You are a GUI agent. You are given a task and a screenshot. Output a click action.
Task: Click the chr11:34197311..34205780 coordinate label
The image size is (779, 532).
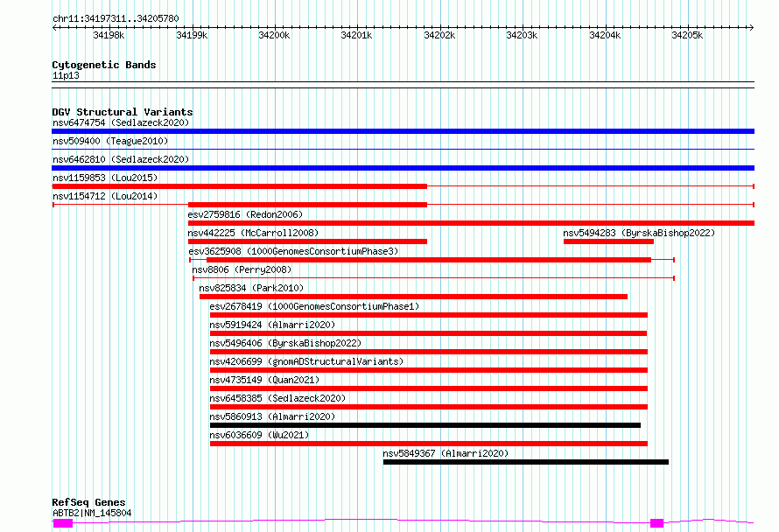[x=116, y=18]
